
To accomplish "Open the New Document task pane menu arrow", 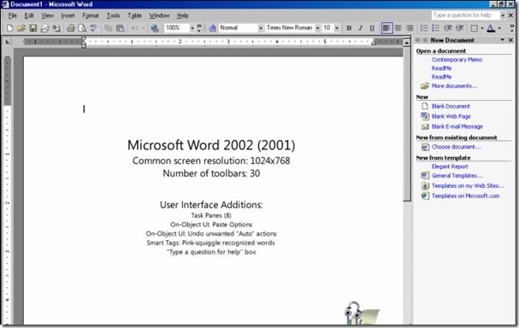I will [503, 40].
